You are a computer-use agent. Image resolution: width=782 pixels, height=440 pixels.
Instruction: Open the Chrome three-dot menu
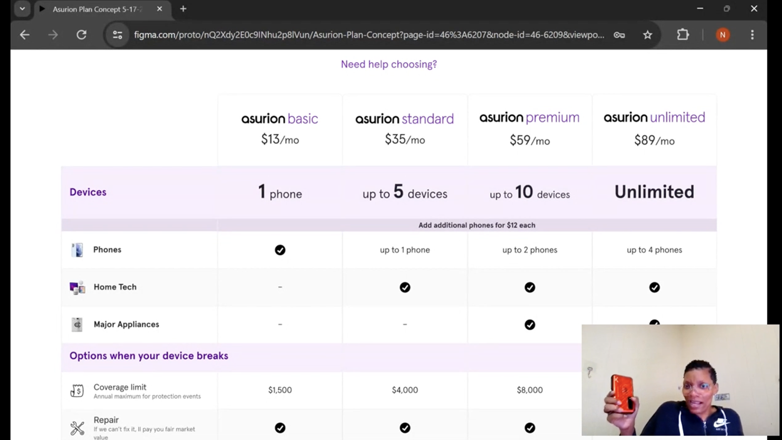pos(752,35)
